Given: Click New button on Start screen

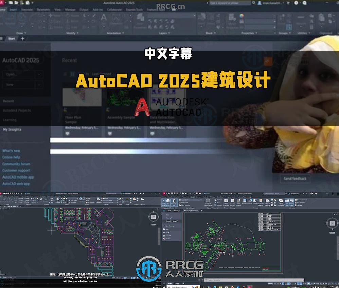Looking at the screenshot, I should (x=19, y=85).
